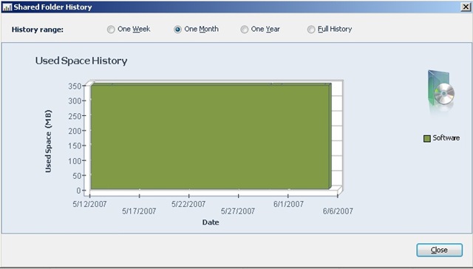Click the Used Space (MB) axis title
The height and width of the screenshot is (269, 473).
[48, 141]
